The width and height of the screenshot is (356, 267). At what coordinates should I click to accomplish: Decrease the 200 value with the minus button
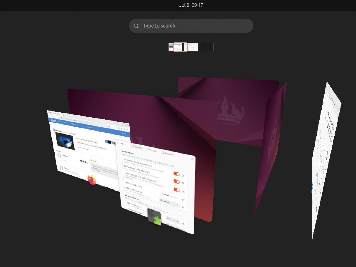pos(174,221)
